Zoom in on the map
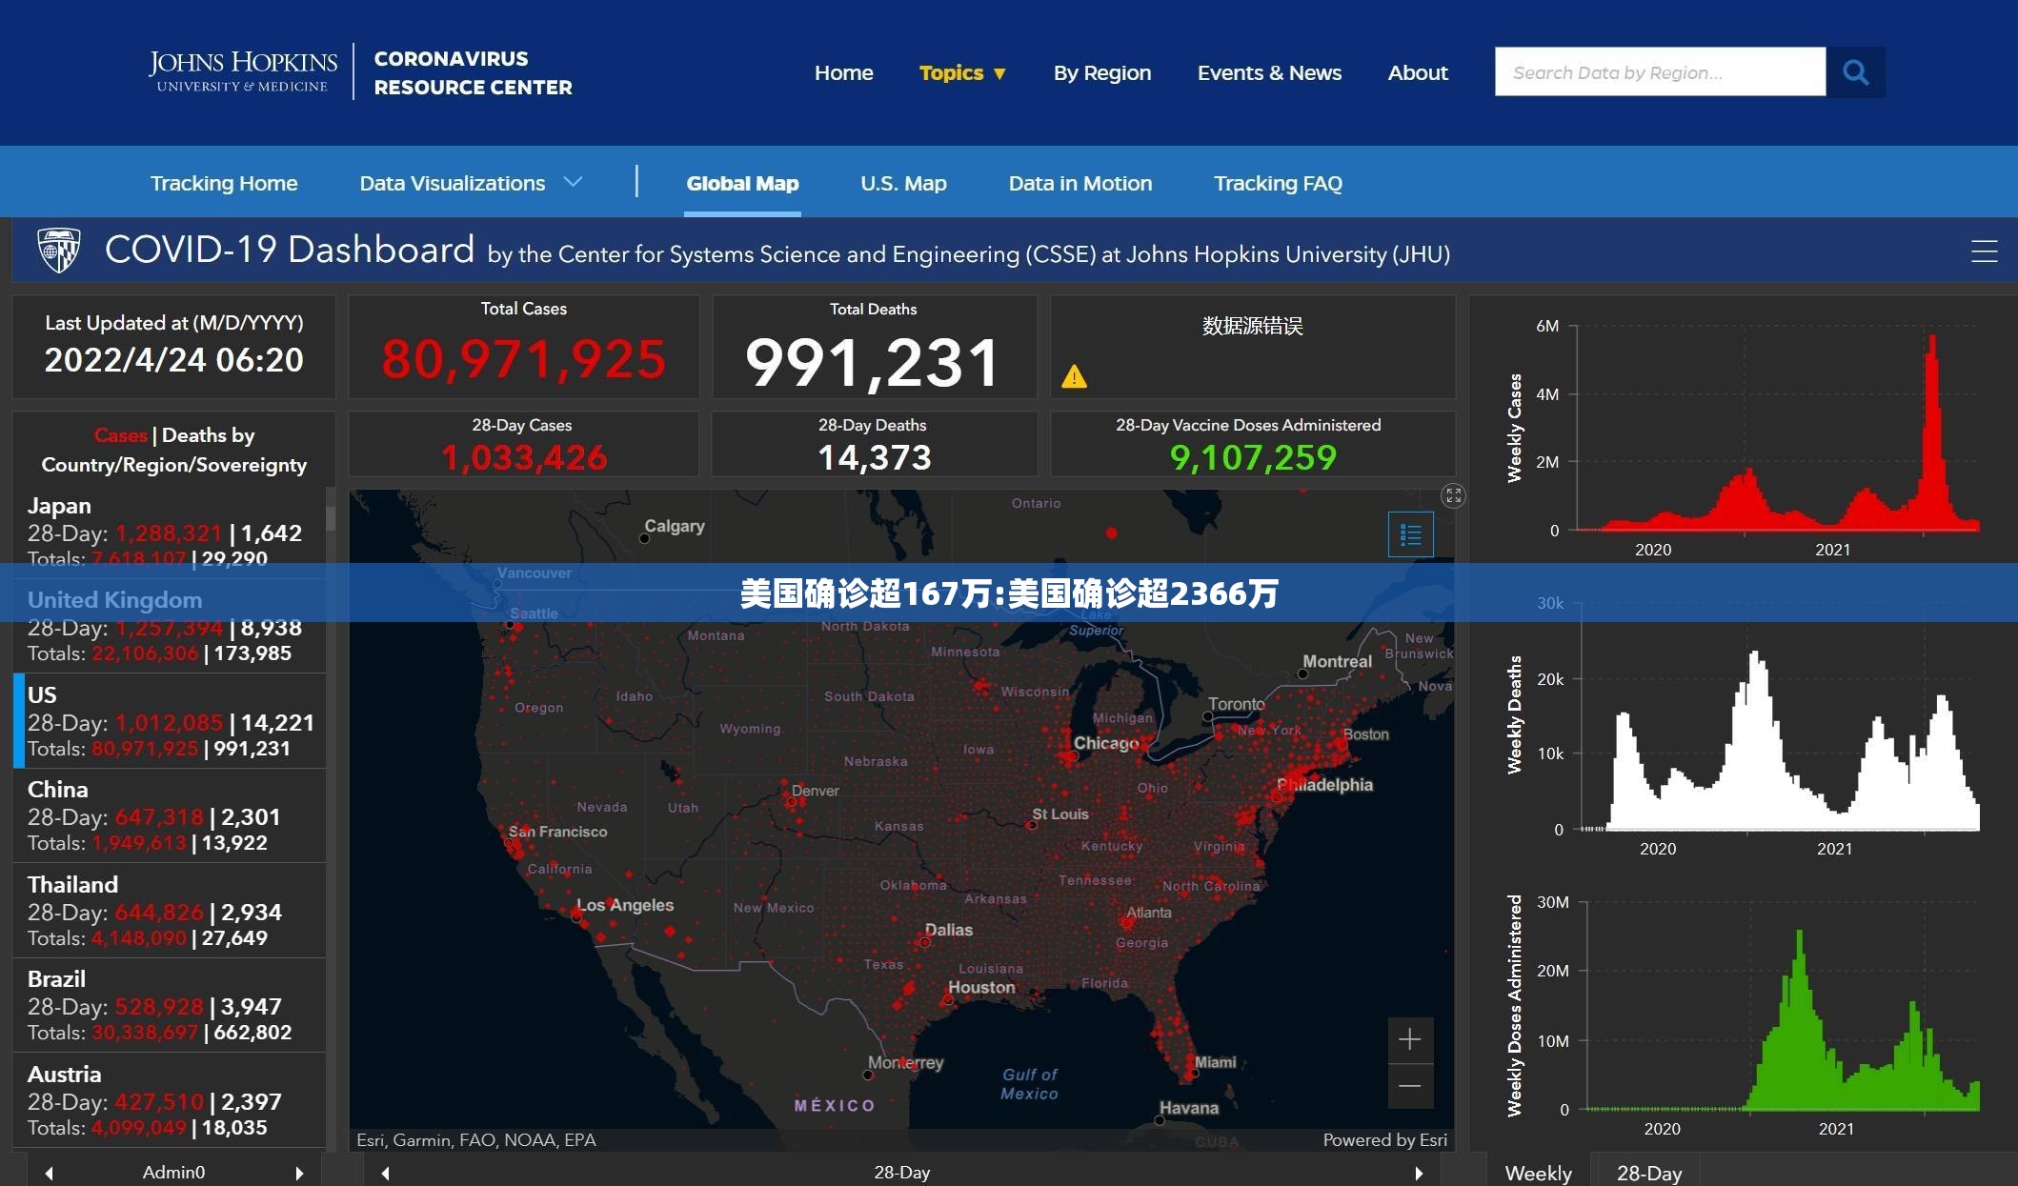 1410,1039
